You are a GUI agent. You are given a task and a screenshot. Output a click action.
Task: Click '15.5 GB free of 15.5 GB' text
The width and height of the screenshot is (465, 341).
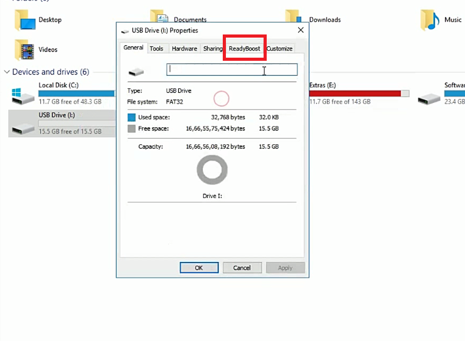click(x=70, y=131)
